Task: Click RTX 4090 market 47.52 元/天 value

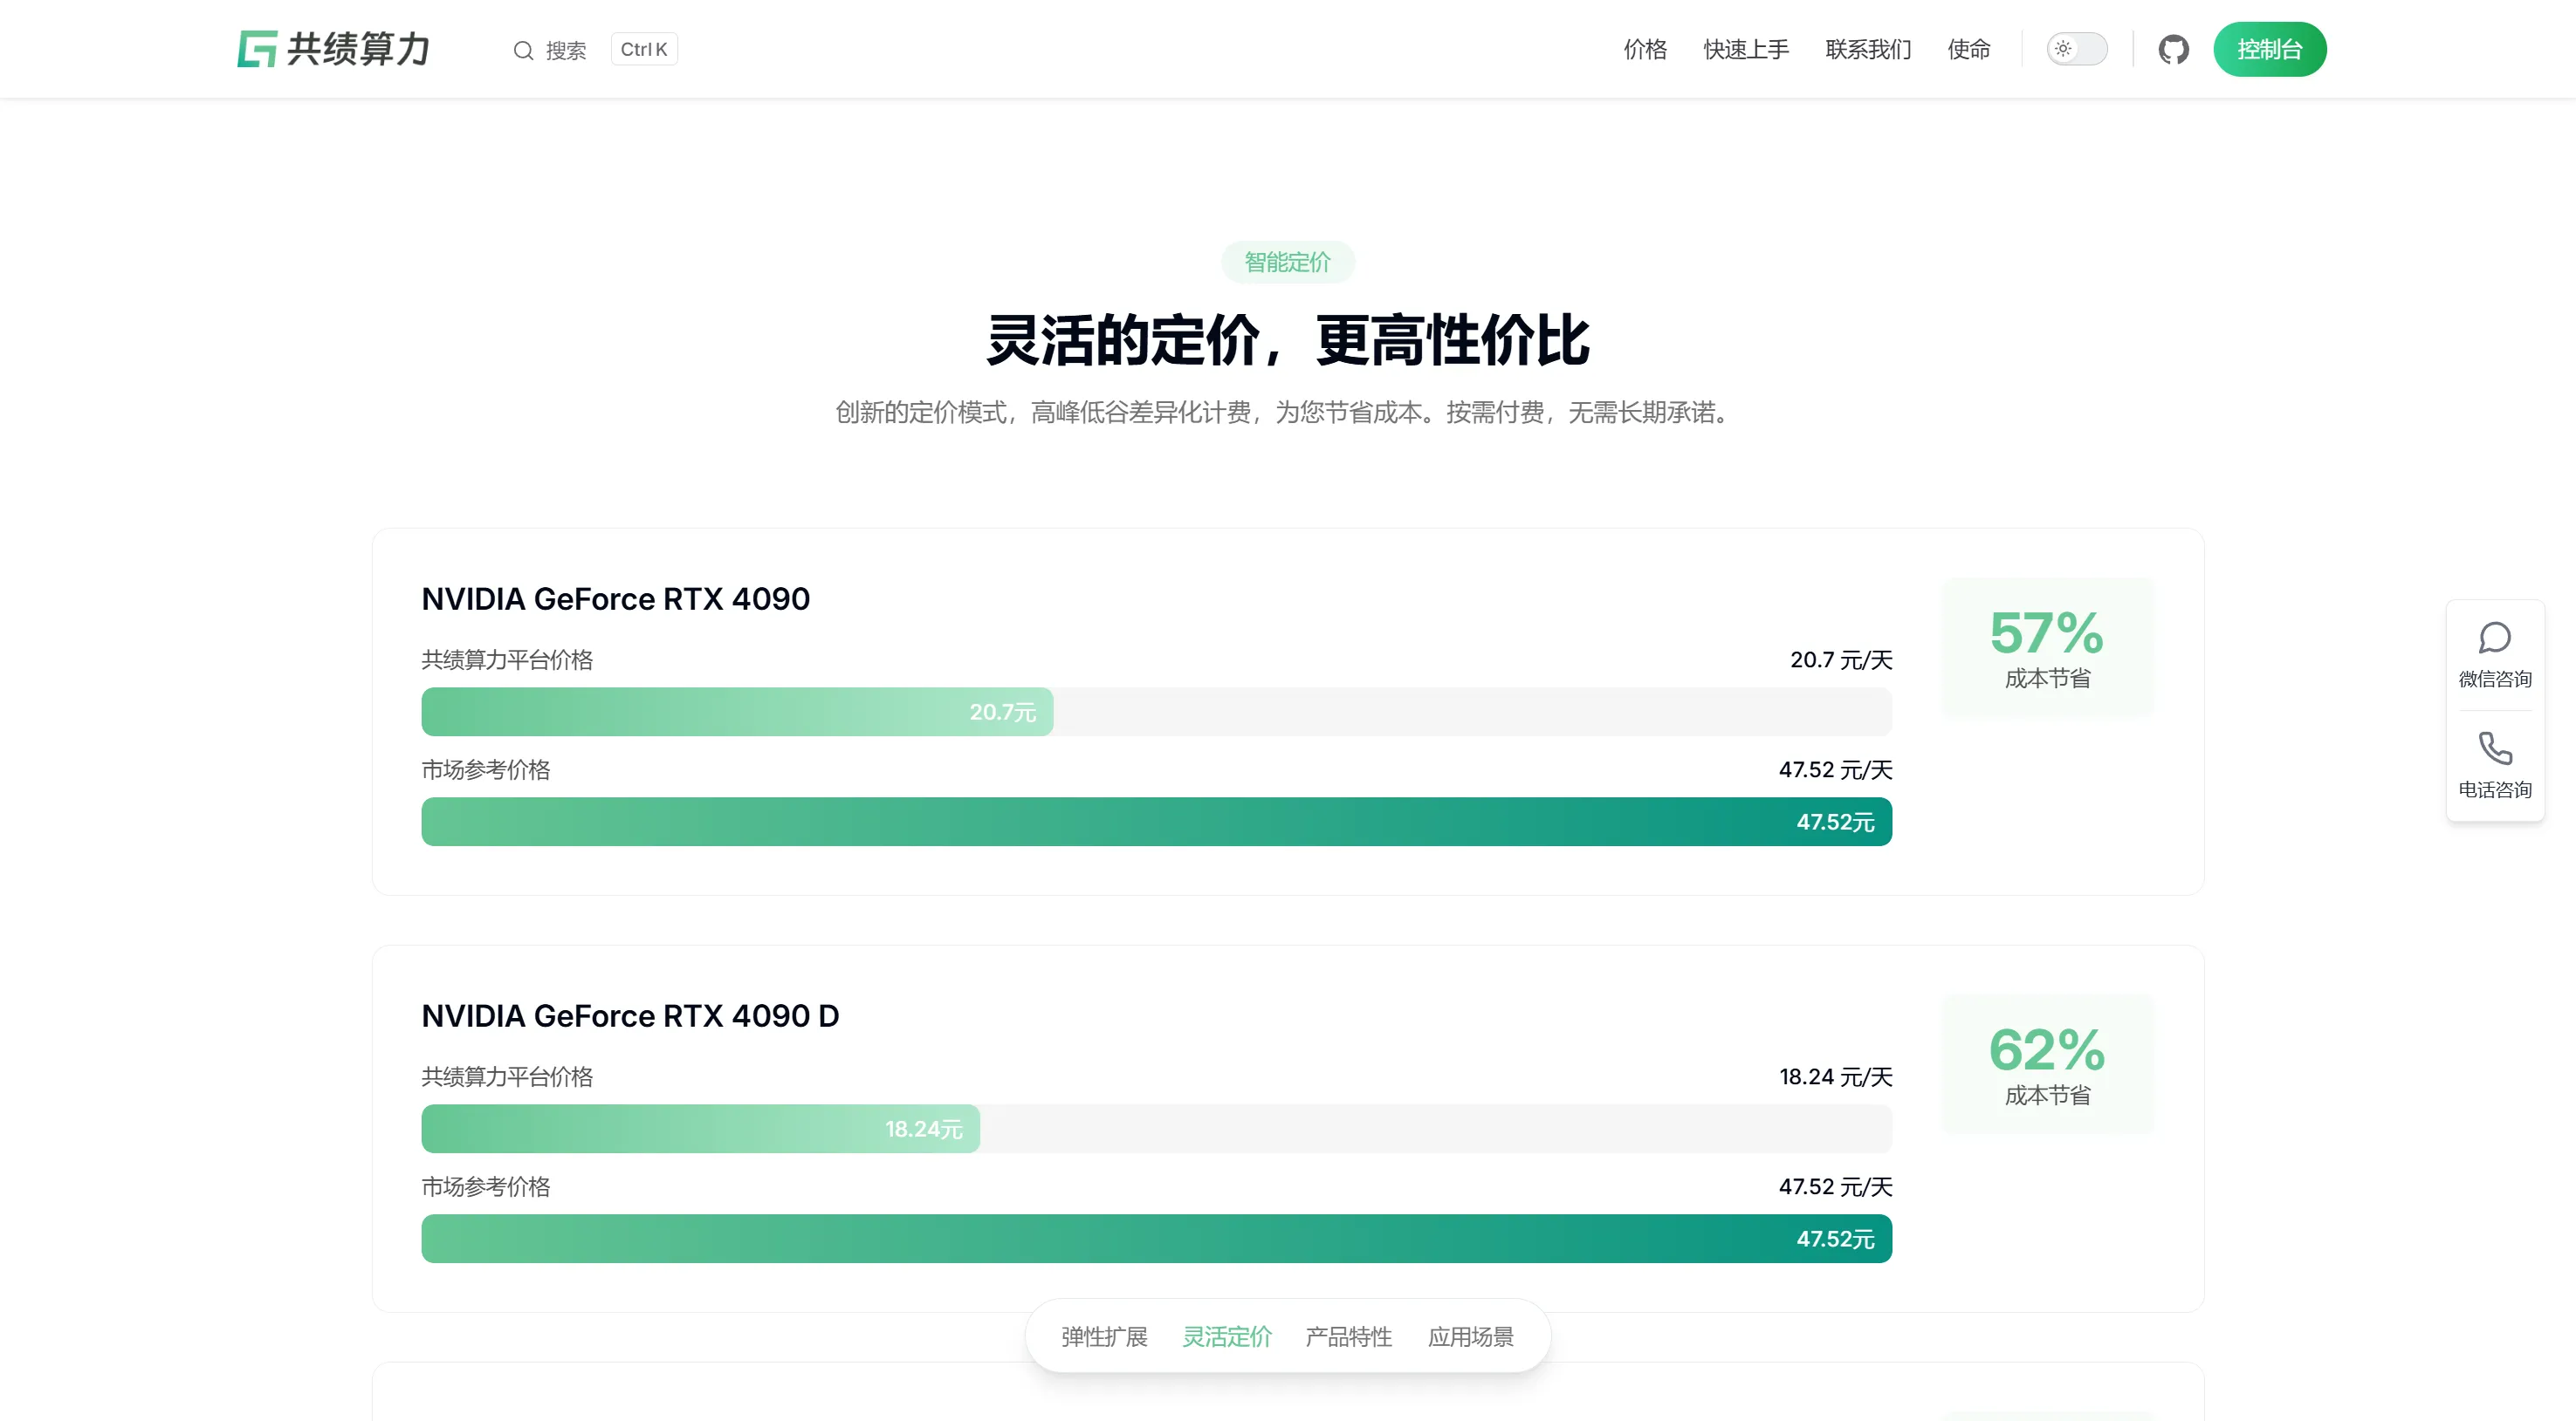Action: (x=1835, y=769)
